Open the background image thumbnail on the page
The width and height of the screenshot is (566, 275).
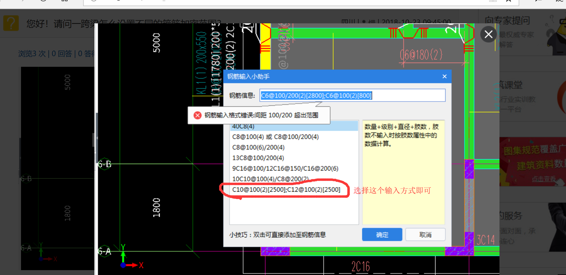[57, 168]
